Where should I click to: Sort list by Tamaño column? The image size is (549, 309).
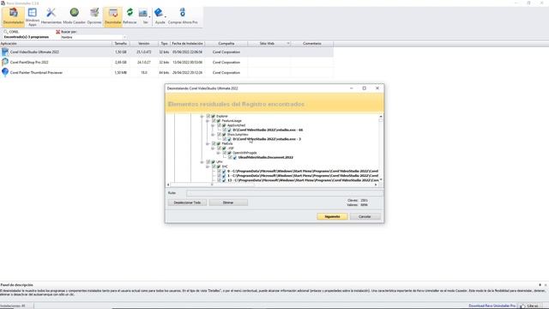pyautogui.click(x=121, y=44)
